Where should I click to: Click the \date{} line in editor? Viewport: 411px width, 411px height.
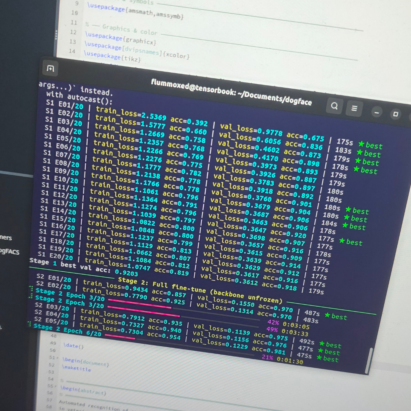click(74, 345)
